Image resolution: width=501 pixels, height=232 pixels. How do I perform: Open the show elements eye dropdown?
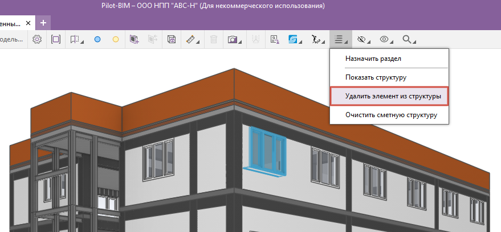(386, 39)
